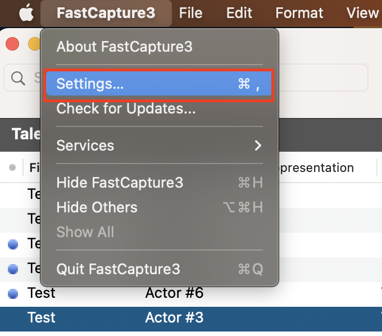Image resolution: width=382 pixels, height=336 pixels.
Task: Click the gray dot column header
Action: (x=12, y=167)
